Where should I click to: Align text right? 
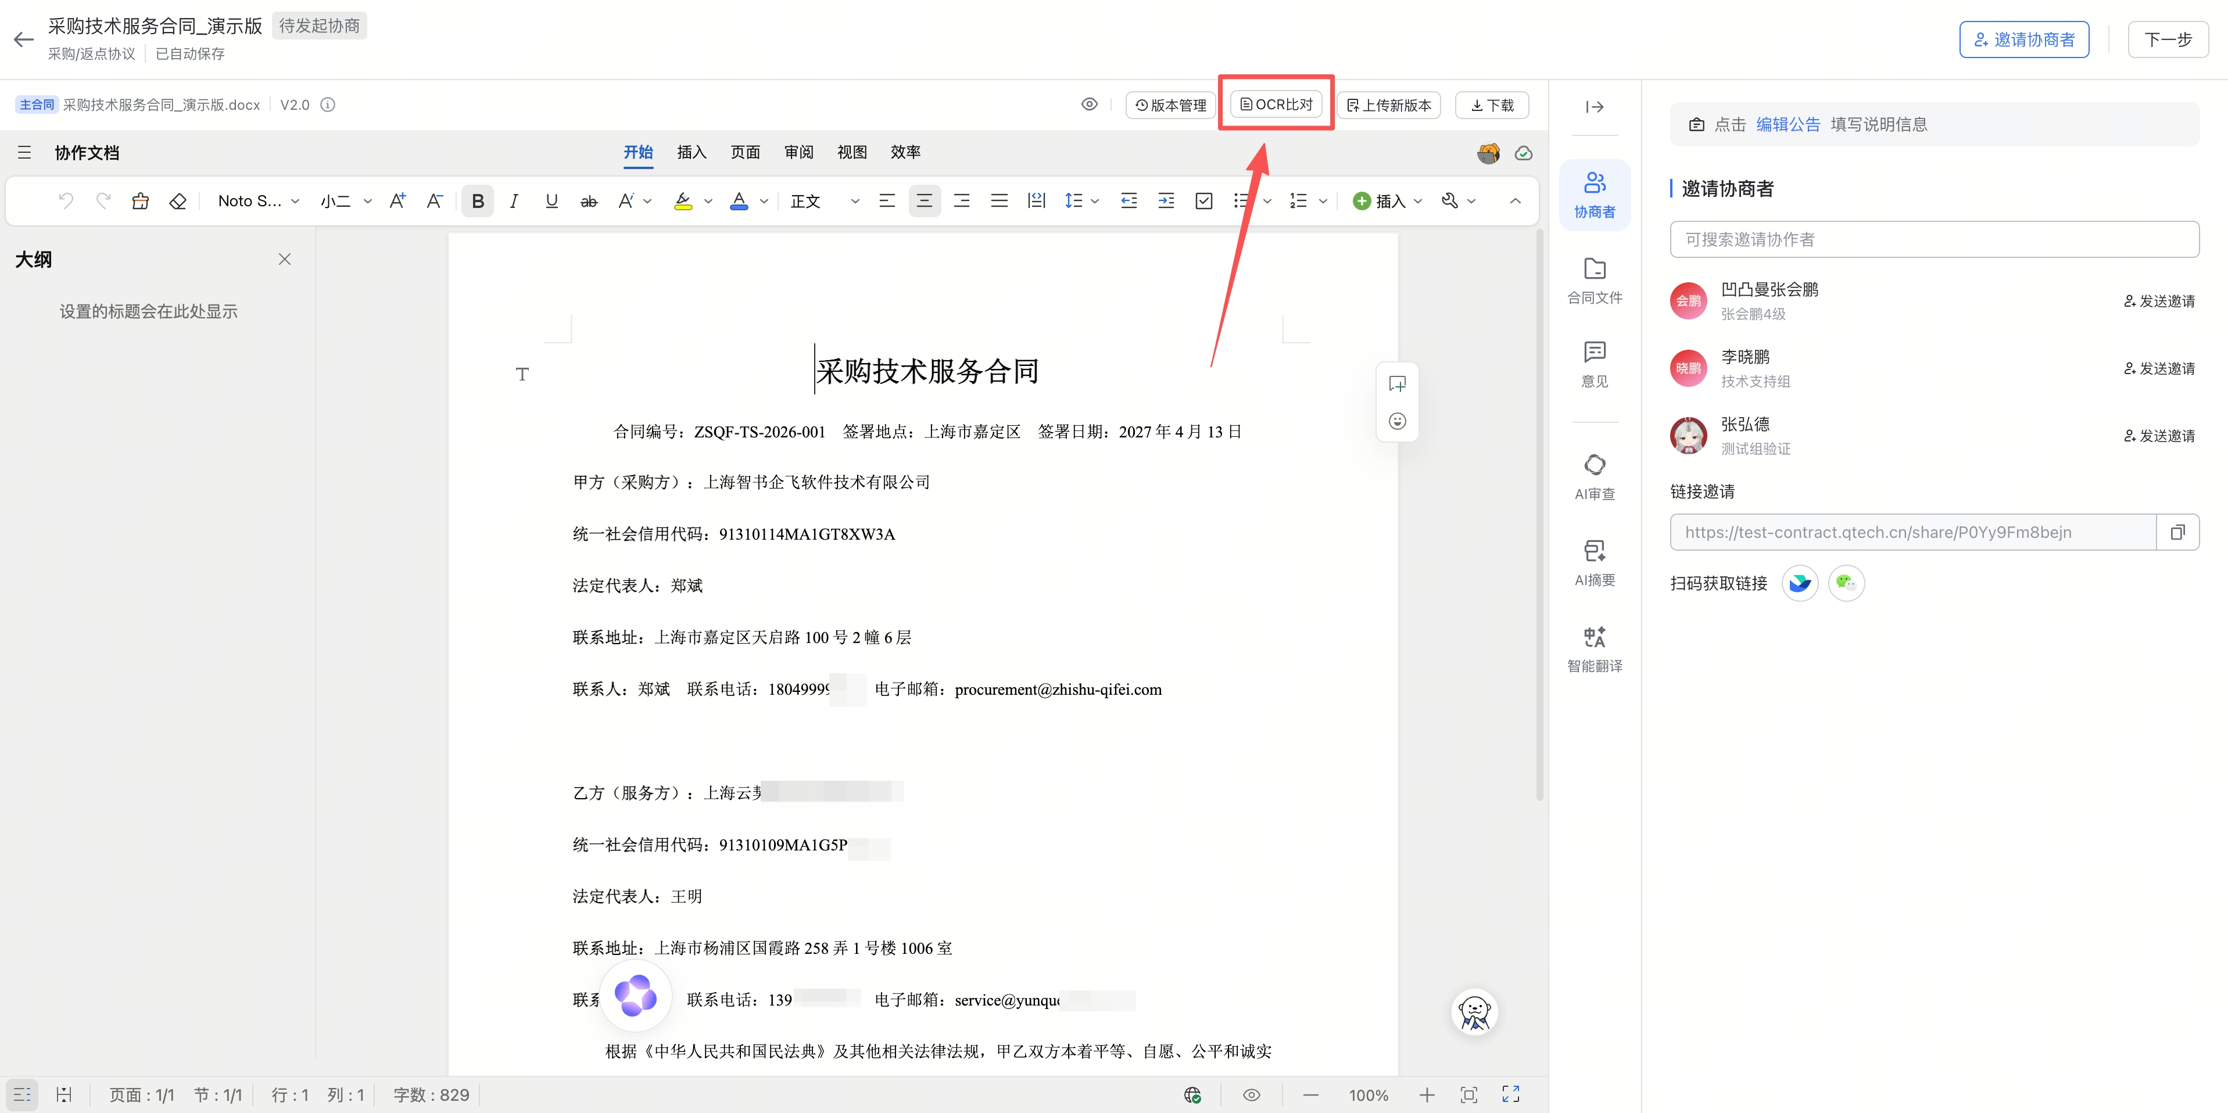(x=962, y=202)
